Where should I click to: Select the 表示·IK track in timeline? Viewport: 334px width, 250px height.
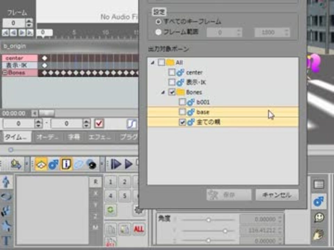coord(19,65)
